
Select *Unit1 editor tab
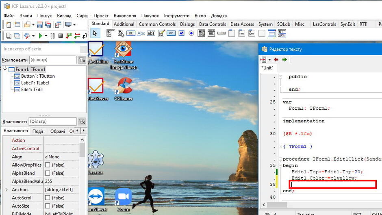267,68
